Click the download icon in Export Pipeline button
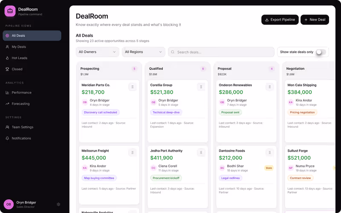This screenshot has height=213, width=341. pos(267,20)
